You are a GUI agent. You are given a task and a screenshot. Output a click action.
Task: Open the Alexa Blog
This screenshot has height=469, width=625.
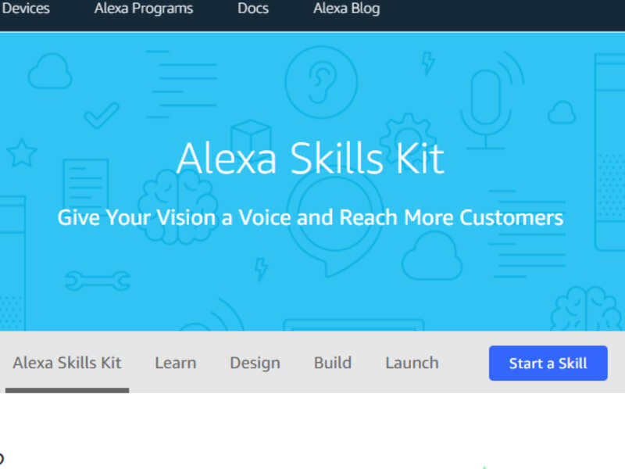[346, 9]
